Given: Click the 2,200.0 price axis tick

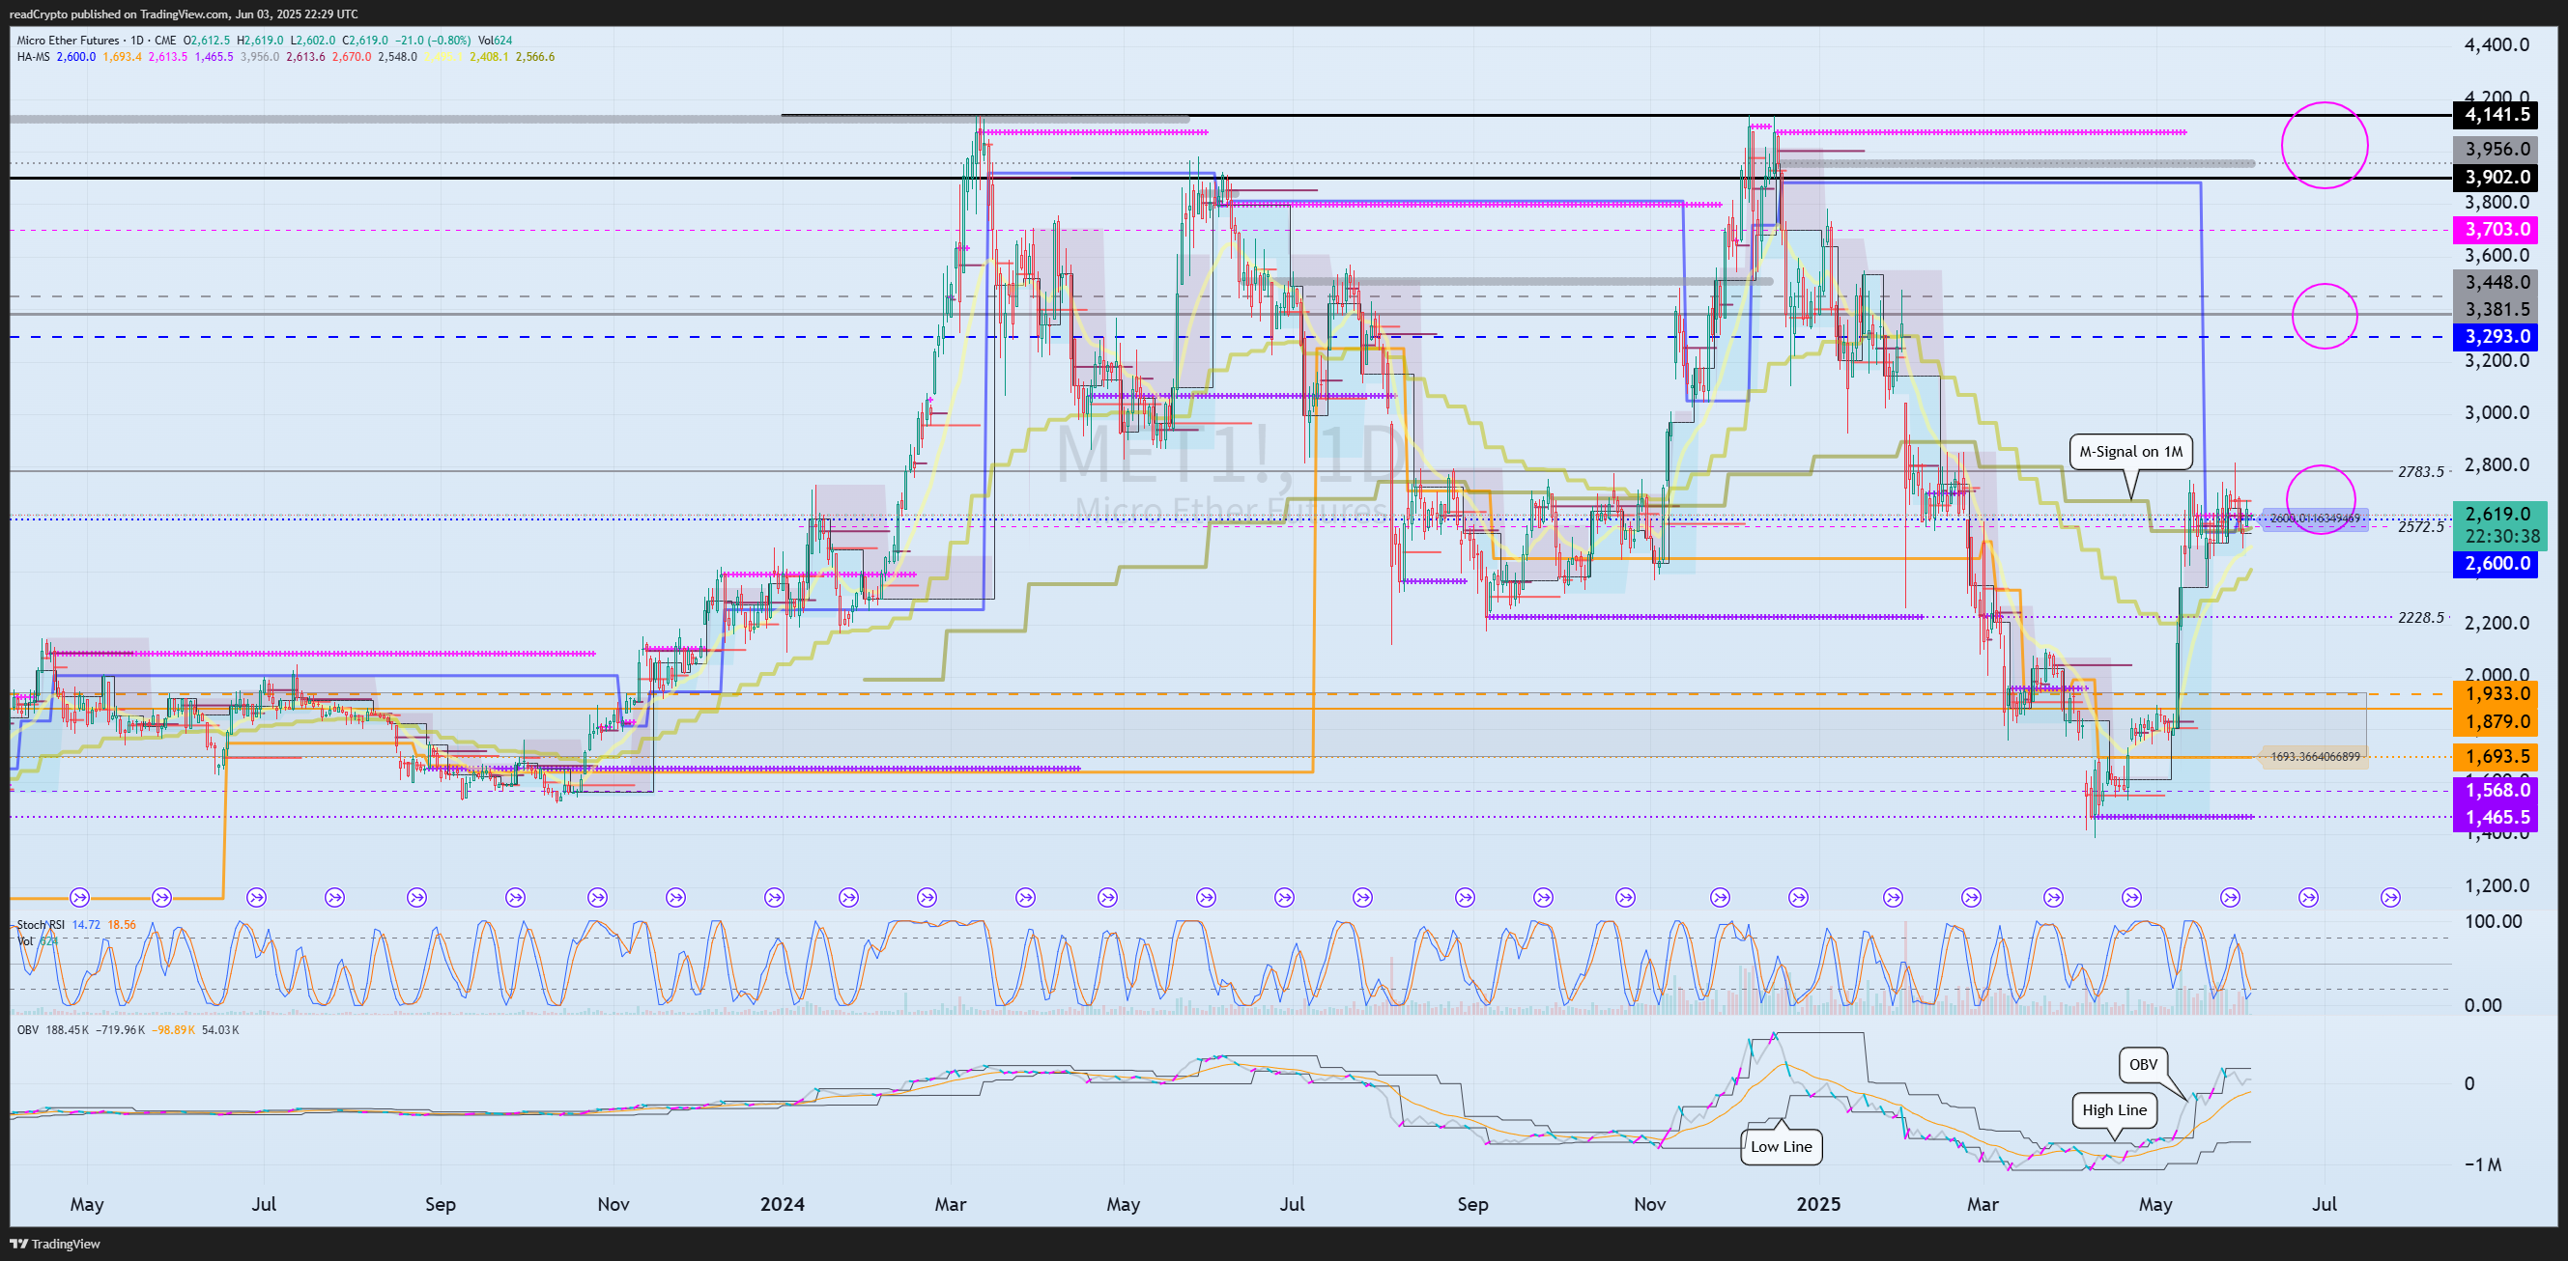Looking at the screenshot, I should pos(2497,624).
